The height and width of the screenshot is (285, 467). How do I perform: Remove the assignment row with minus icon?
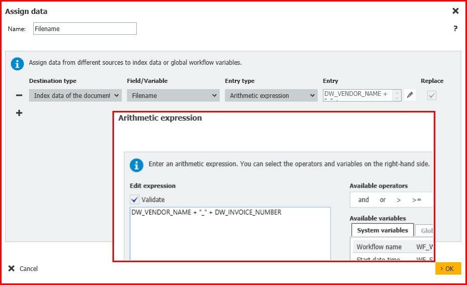(19, 95)
